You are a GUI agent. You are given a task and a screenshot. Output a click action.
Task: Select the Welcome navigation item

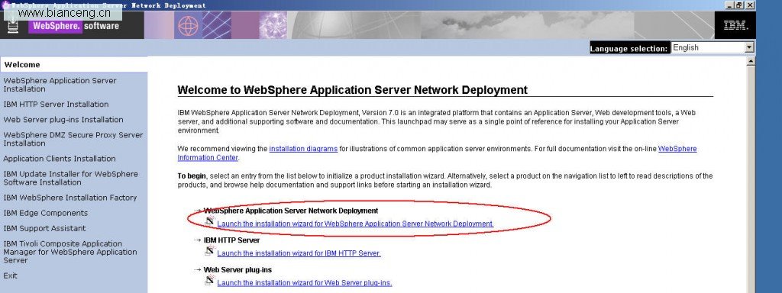tap(74, 65)
